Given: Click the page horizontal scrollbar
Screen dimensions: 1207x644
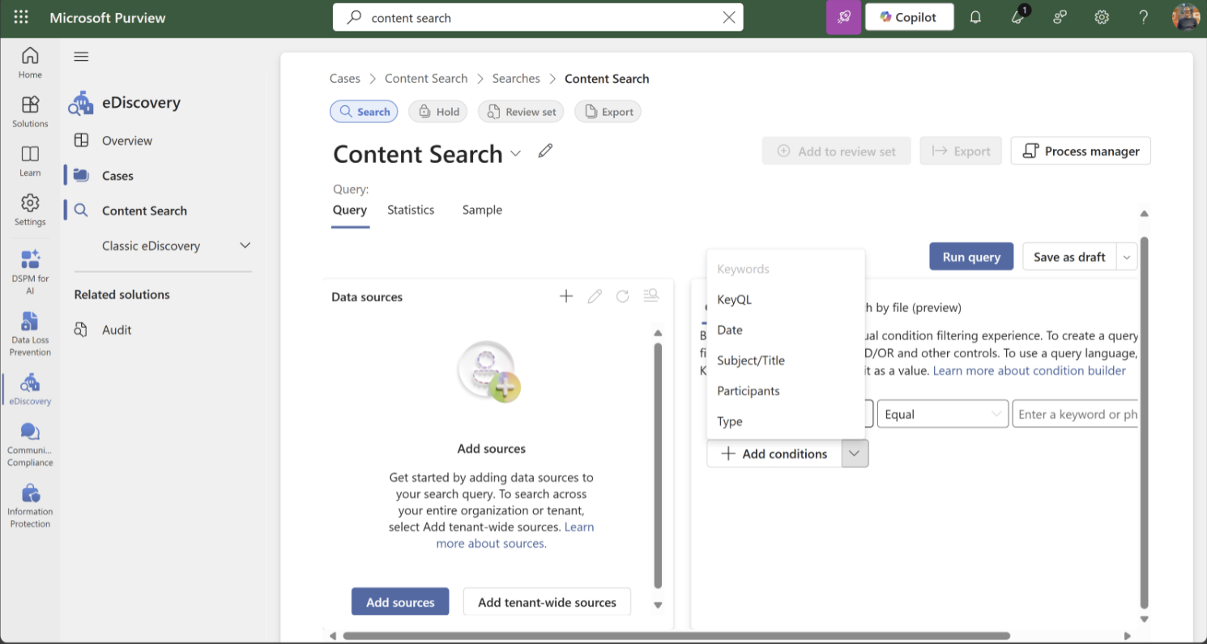Looking at the screenshot, I should pos(676,636).
